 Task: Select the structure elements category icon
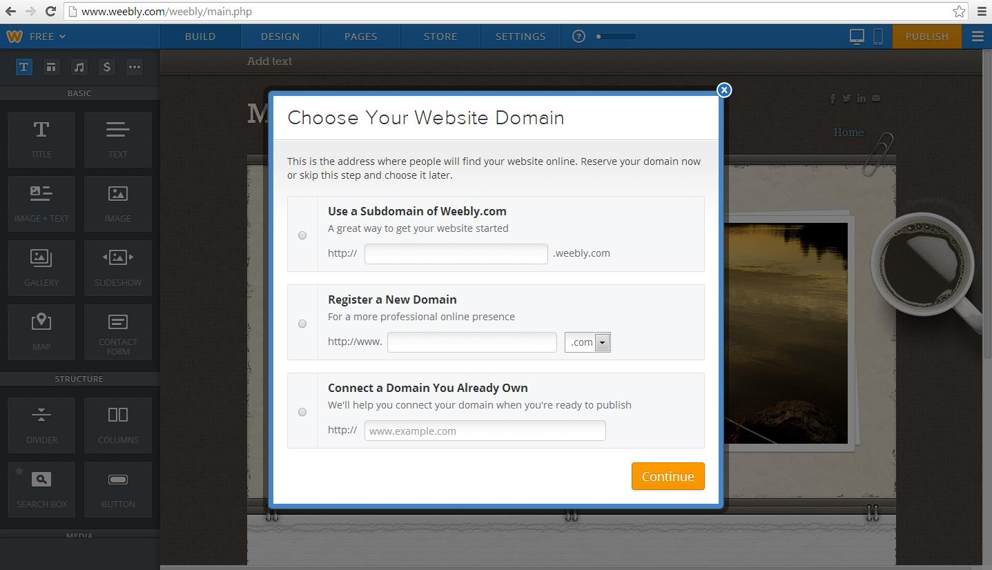(x=51, y=67)
